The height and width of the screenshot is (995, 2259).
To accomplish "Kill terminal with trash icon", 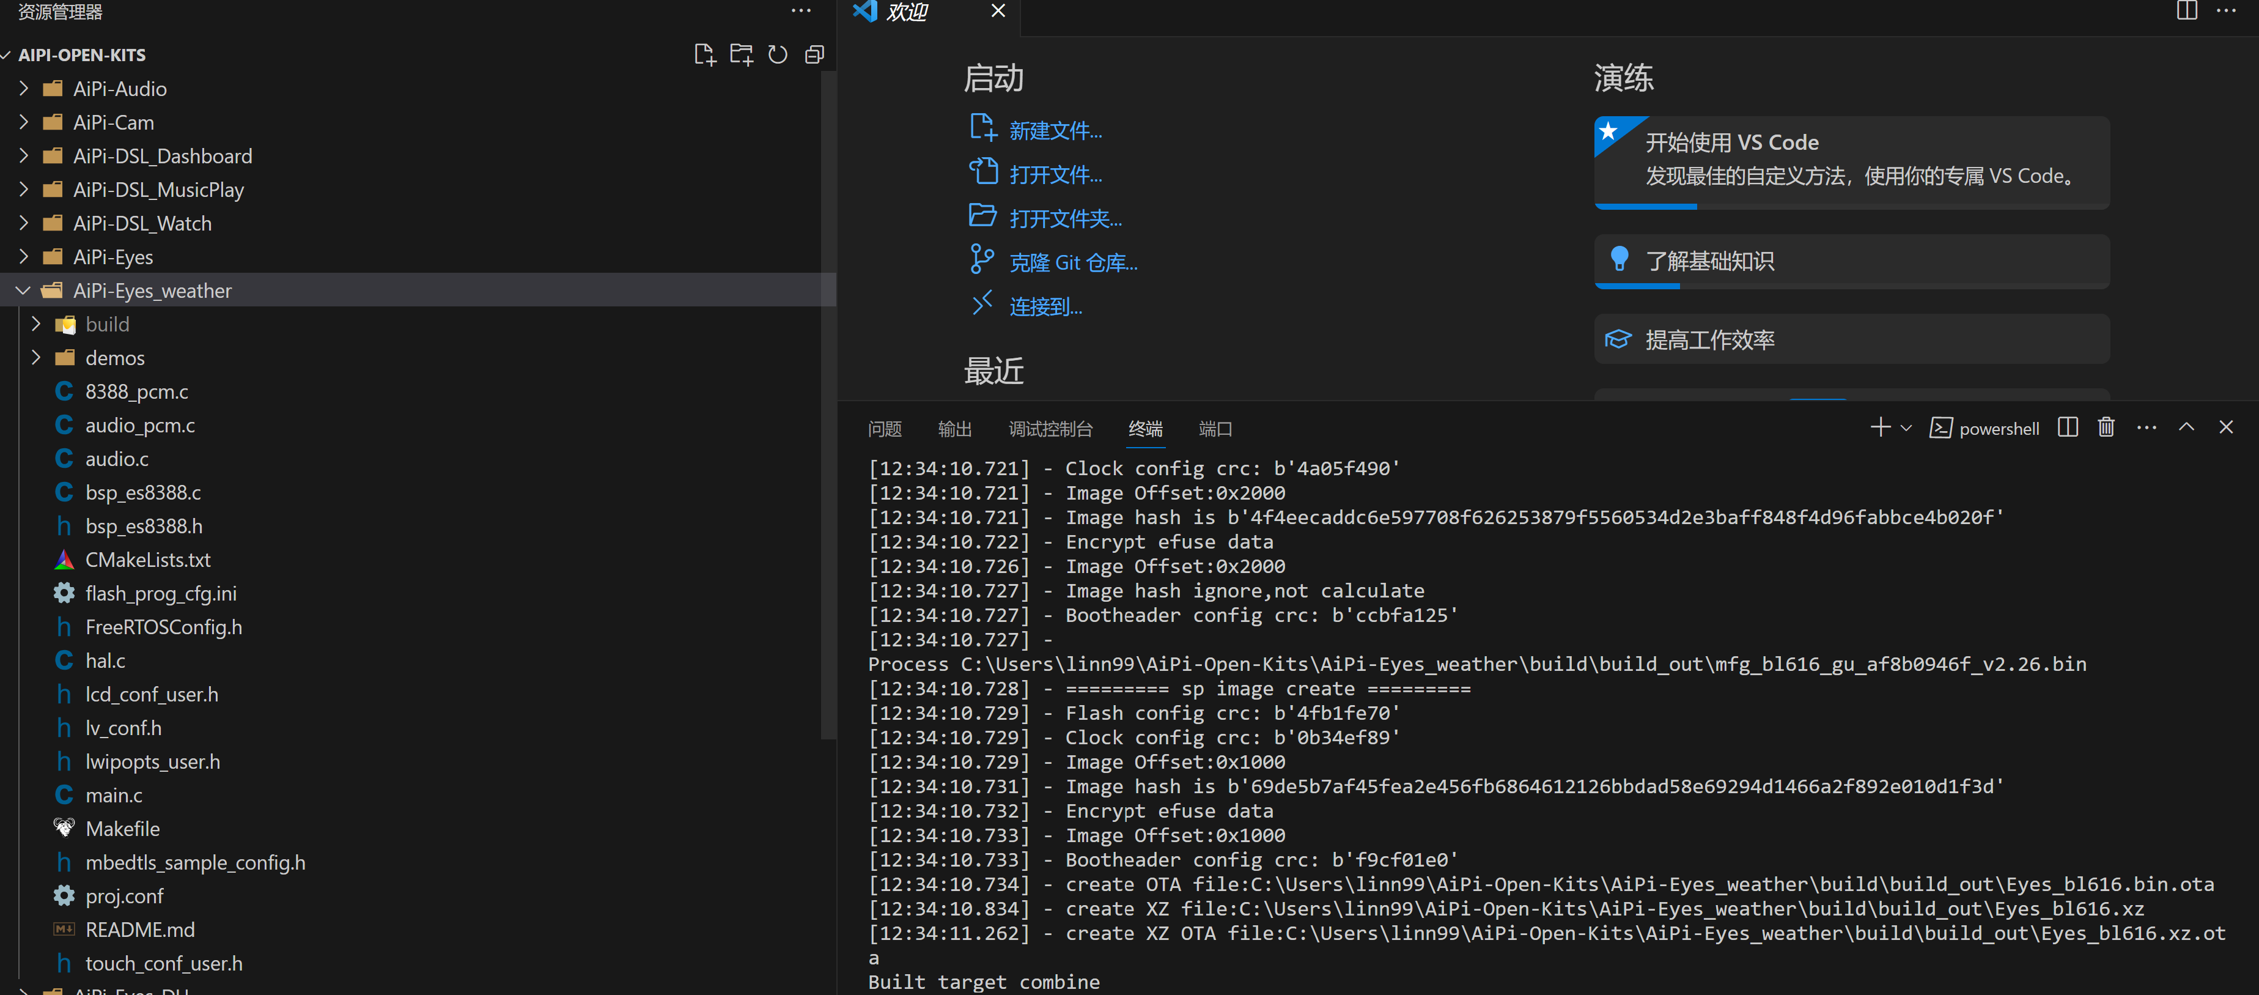I will 2106,427.
